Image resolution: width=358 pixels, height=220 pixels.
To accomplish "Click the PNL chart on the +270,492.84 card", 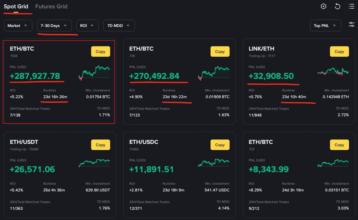I will [214, 73].
